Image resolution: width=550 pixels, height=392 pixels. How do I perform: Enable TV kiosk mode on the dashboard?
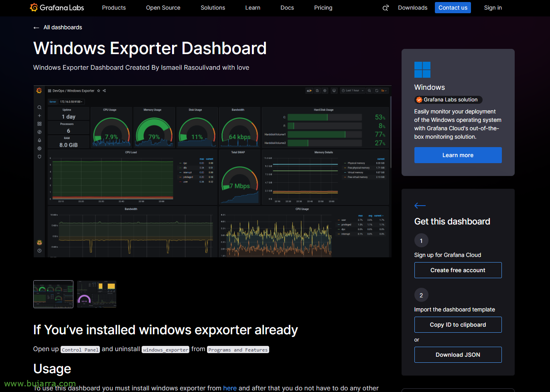[x=334, y=91]
